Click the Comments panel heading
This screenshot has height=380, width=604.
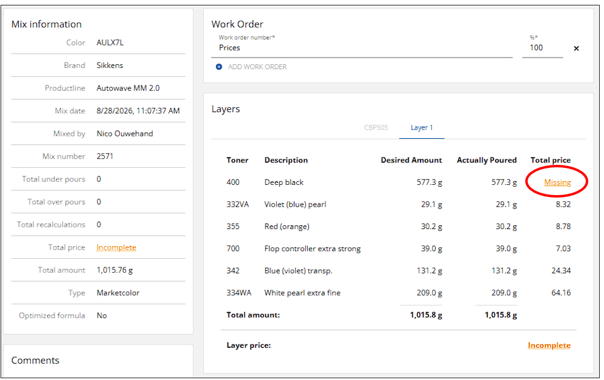pos(35,361)
